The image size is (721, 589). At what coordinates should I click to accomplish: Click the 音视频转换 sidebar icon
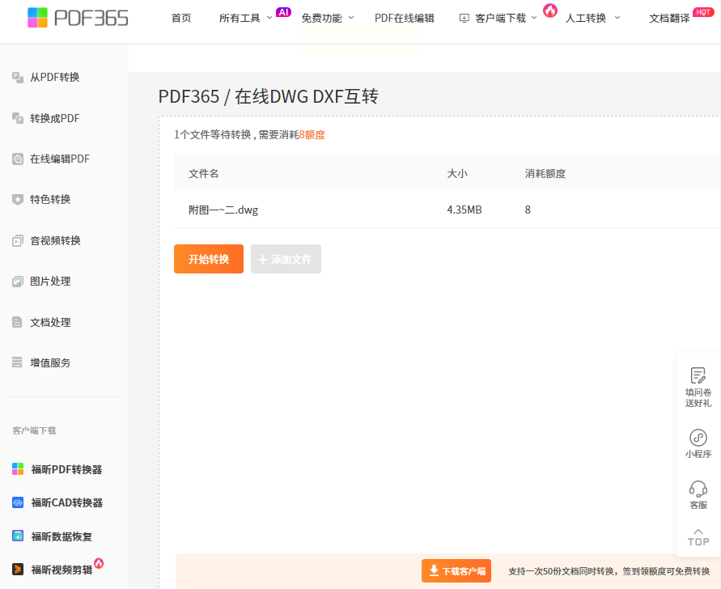(x=18, y=240)
